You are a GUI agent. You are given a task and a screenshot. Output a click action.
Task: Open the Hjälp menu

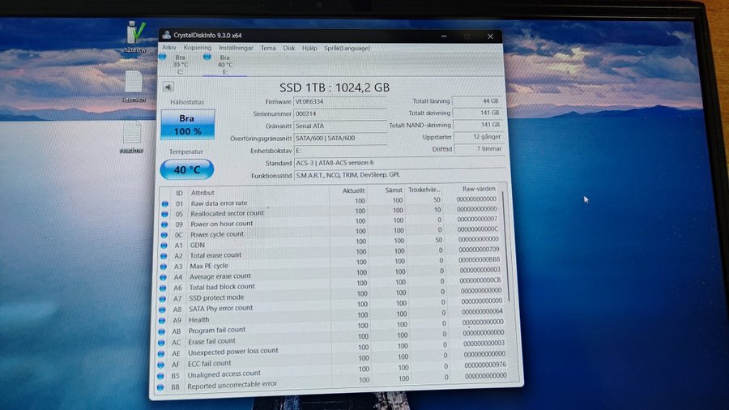click(x=309, y=48)
